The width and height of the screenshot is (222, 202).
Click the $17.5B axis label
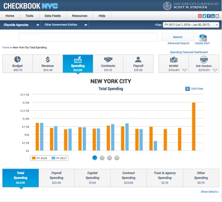25,94
